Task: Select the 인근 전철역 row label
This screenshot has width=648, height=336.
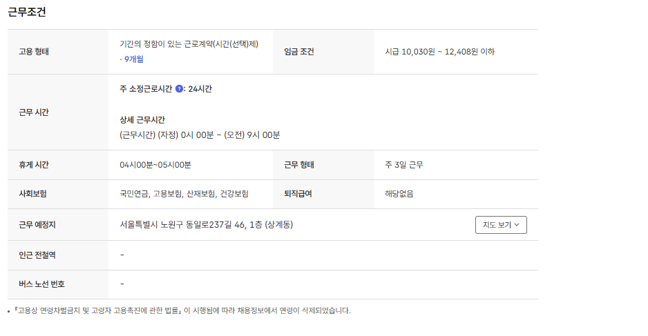Action: tap(37, 255)
